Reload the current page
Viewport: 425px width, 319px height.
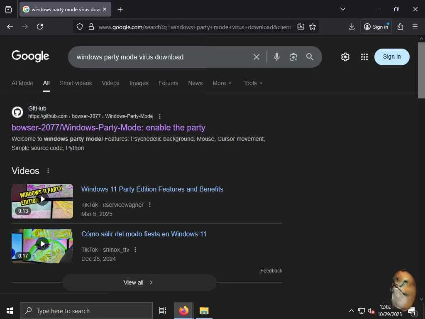click(40, 27)
